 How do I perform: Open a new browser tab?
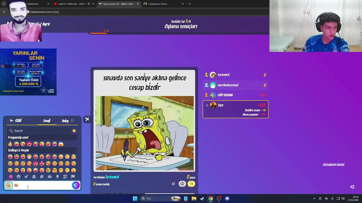click(x=189, y=4)
